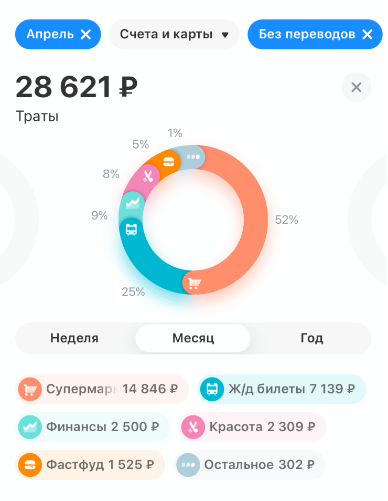Open Фастфуд category chip 1 525 ₽
Image resolution: width=388 pixels, height=501 pixels.
90,465
